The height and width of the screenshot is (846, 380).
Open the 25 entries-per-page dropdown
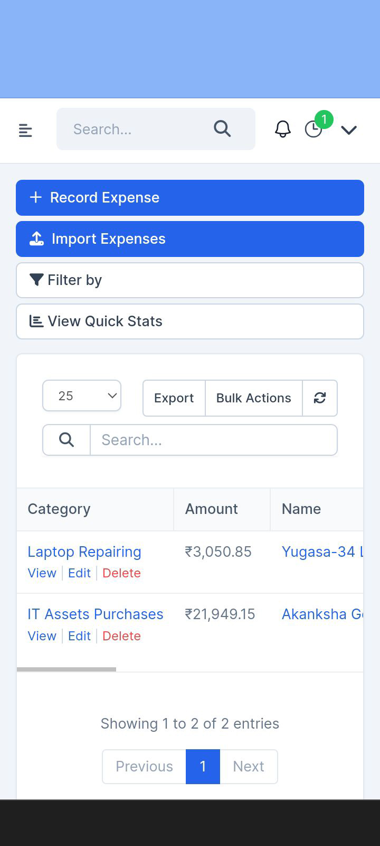pyautogui.click(x=82, y=396)
